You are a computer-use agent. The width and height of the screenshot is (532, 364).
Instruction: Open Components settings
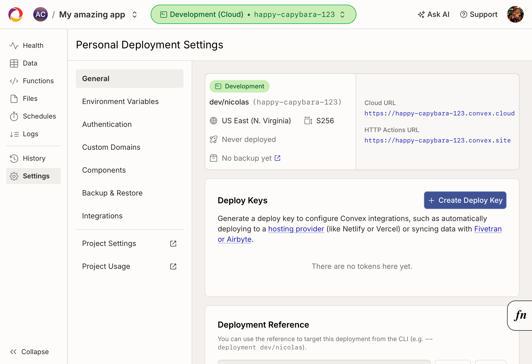point(130,170)
